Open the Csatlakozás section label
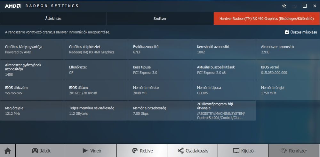 click(197, 151)
